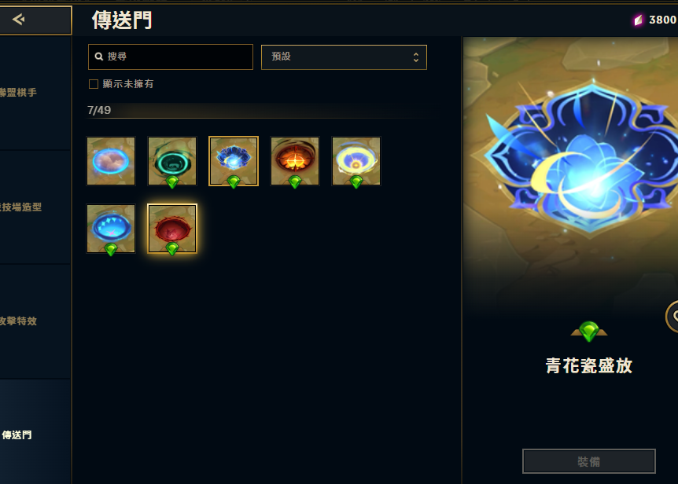Click the search magnifier icon
The height and width of the screenshot is (484, 678).
click(x=98, y=57)
